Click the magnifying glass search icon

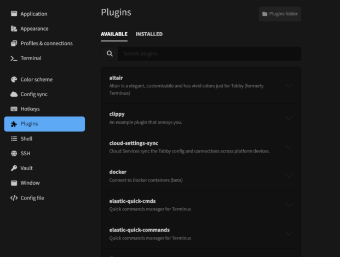click(110, 54)
